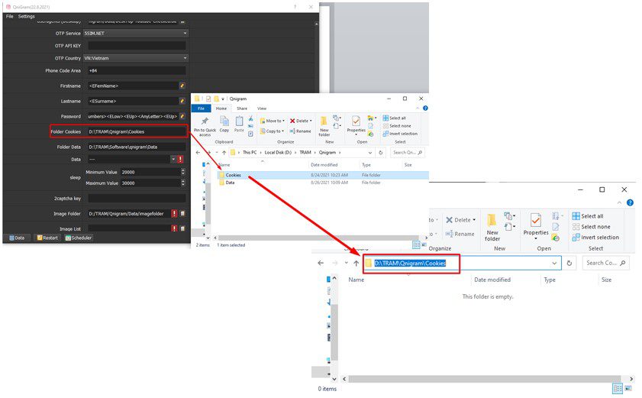Open the Scheduler tab in QniGram

[79, 238]
